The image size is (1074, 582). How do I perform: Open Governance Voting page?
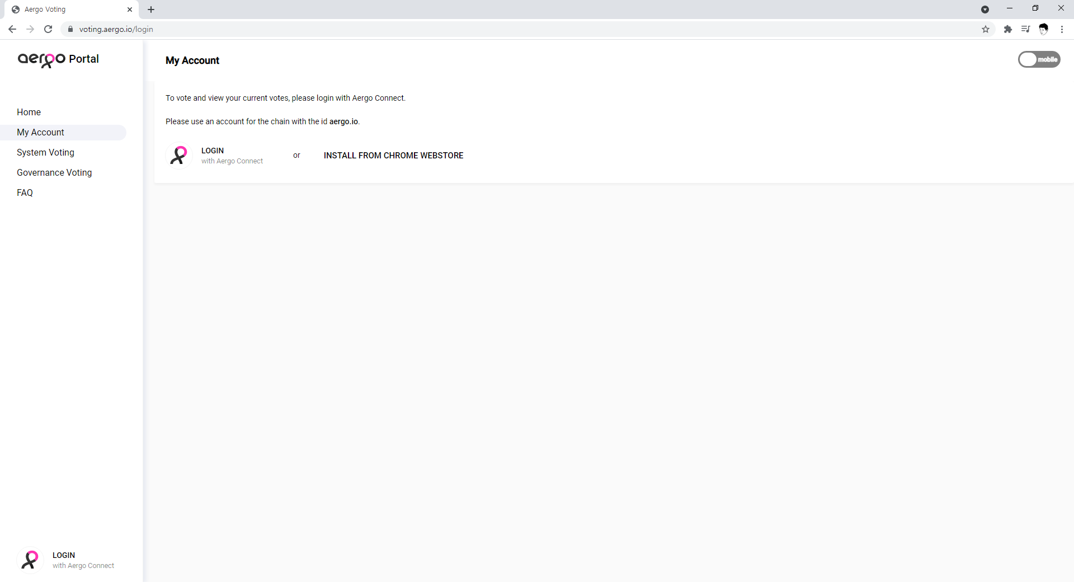(54, 173)
